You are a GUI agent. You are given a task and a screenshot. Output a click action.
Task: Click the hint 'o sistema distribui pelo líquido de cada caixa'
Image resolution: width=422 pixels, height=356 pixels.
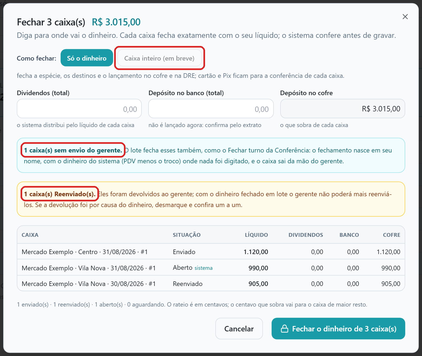click(x=75, y=125)
